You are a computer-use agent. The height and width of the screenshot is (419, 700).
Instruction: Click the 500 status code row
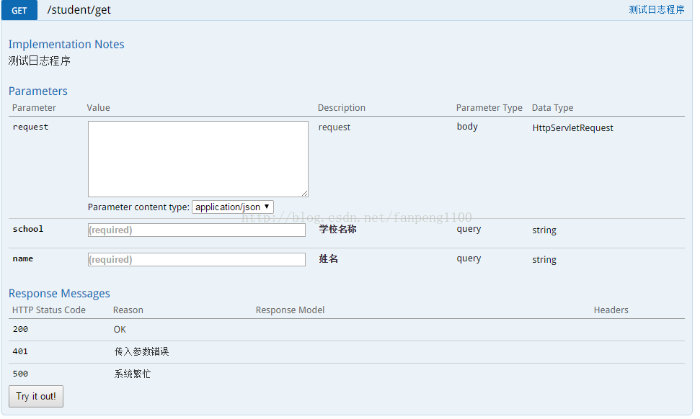pos(347,374)
